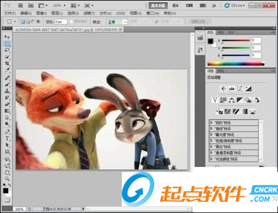Select the Clone Stamp tool
This screenshot has height=213, width=278.
7,91
